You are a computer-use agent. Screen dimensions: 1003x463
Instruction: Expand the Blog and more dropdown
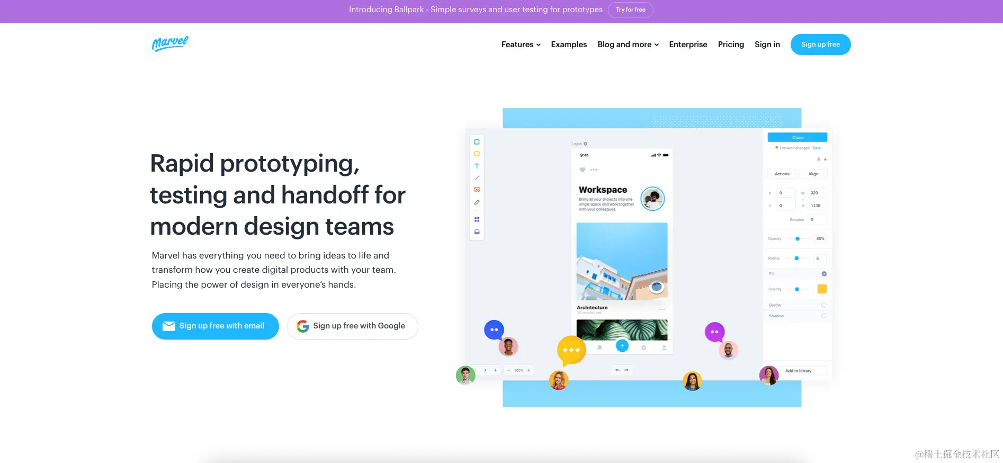click(628, 44)
